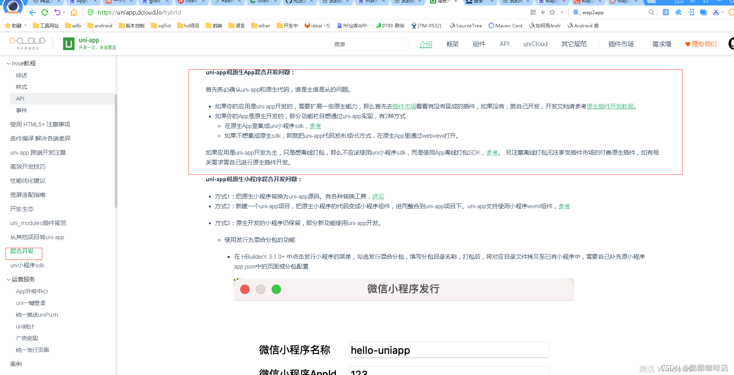Image resolution: width=734 pixels, height=375 pixels.
Task: Open 条件编译 解决各端差异 sidebar item
Action: tap(40, 139)
